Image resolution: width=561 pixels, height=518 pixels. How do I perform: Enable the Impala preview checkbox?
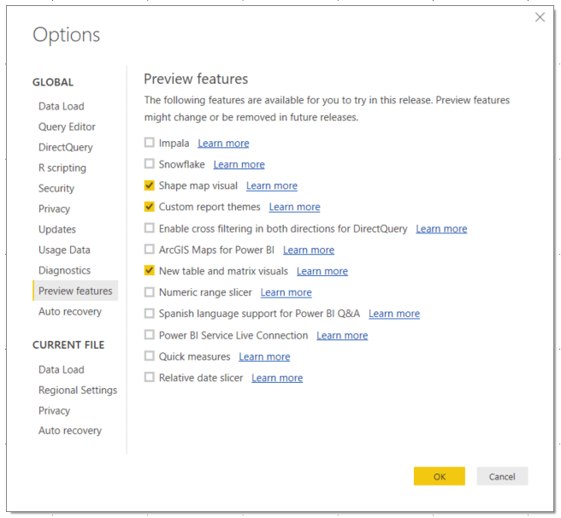click(149, 143)
